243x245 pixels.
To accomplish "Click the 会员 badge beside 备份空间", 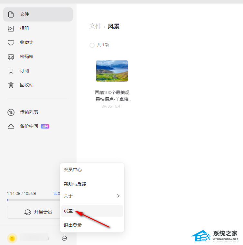I will [45, 126].
